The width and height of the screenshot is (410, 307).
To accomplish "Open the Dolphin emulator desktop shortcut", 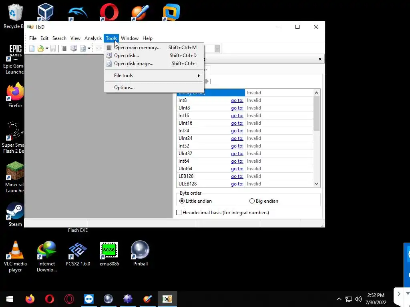I will tap(78, 12).
